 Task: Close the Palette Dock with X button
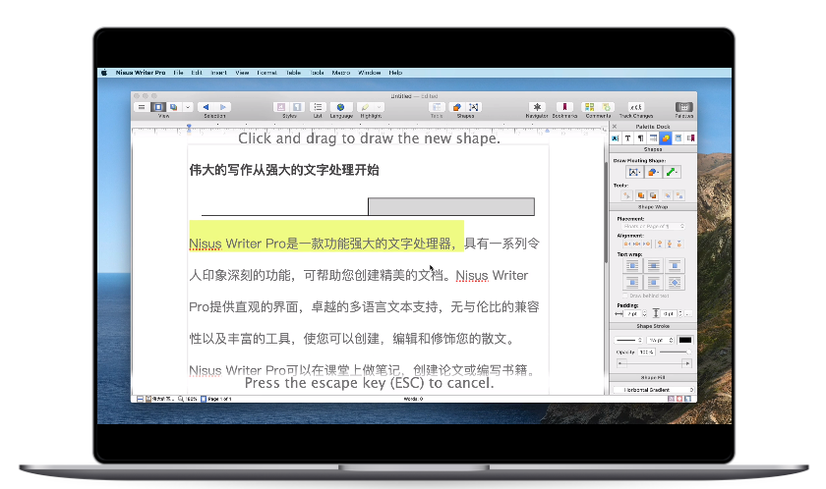click(x=615, y=127)
